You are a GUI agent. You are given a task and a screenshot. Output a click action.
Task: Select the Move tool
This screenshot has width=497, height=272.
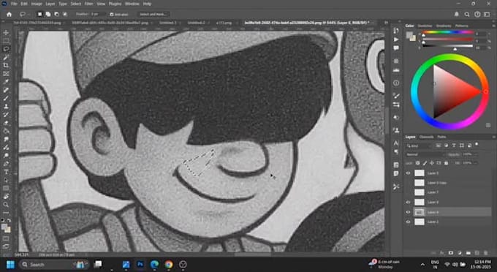[6, 33]
